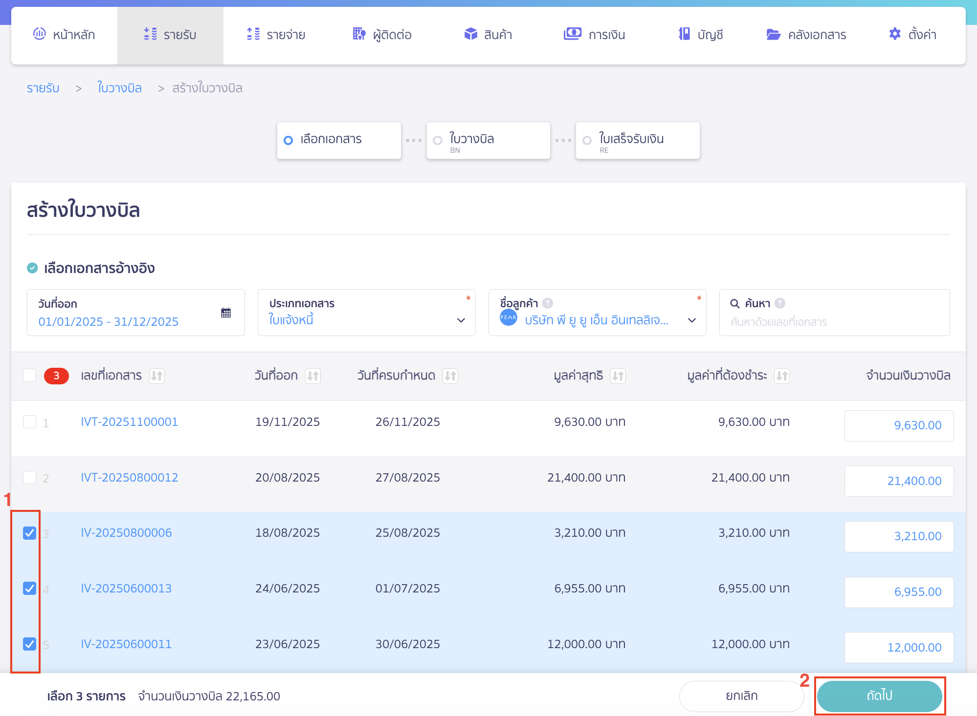
Task: Select the header checkbox to choose all rows
Action: click(x=30, y=375)
